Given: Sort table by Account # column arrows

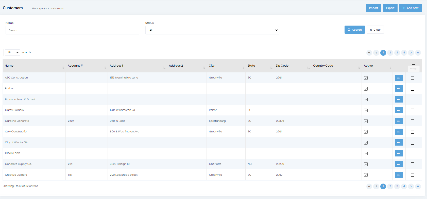Looking at the screenshot, I should click(x=105, y=68).
